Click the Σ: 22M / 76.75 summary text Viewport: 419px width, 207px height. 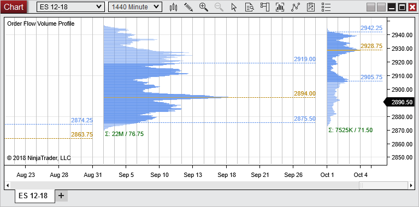[x=124, y=134]
